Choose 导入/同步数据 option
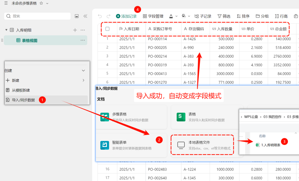 [x=46, y=100]
